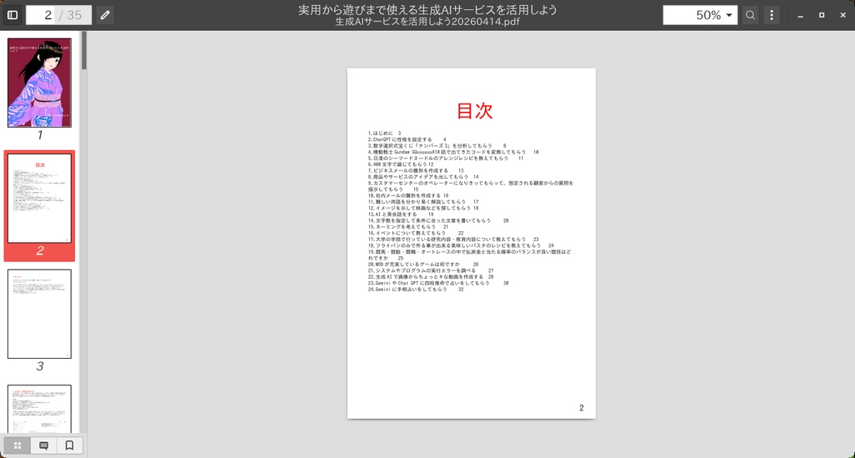This screenshot has width=855, height=458.
Task: Click TOC line '24.Gemini に手相占い'
Action: coord(416,289)
